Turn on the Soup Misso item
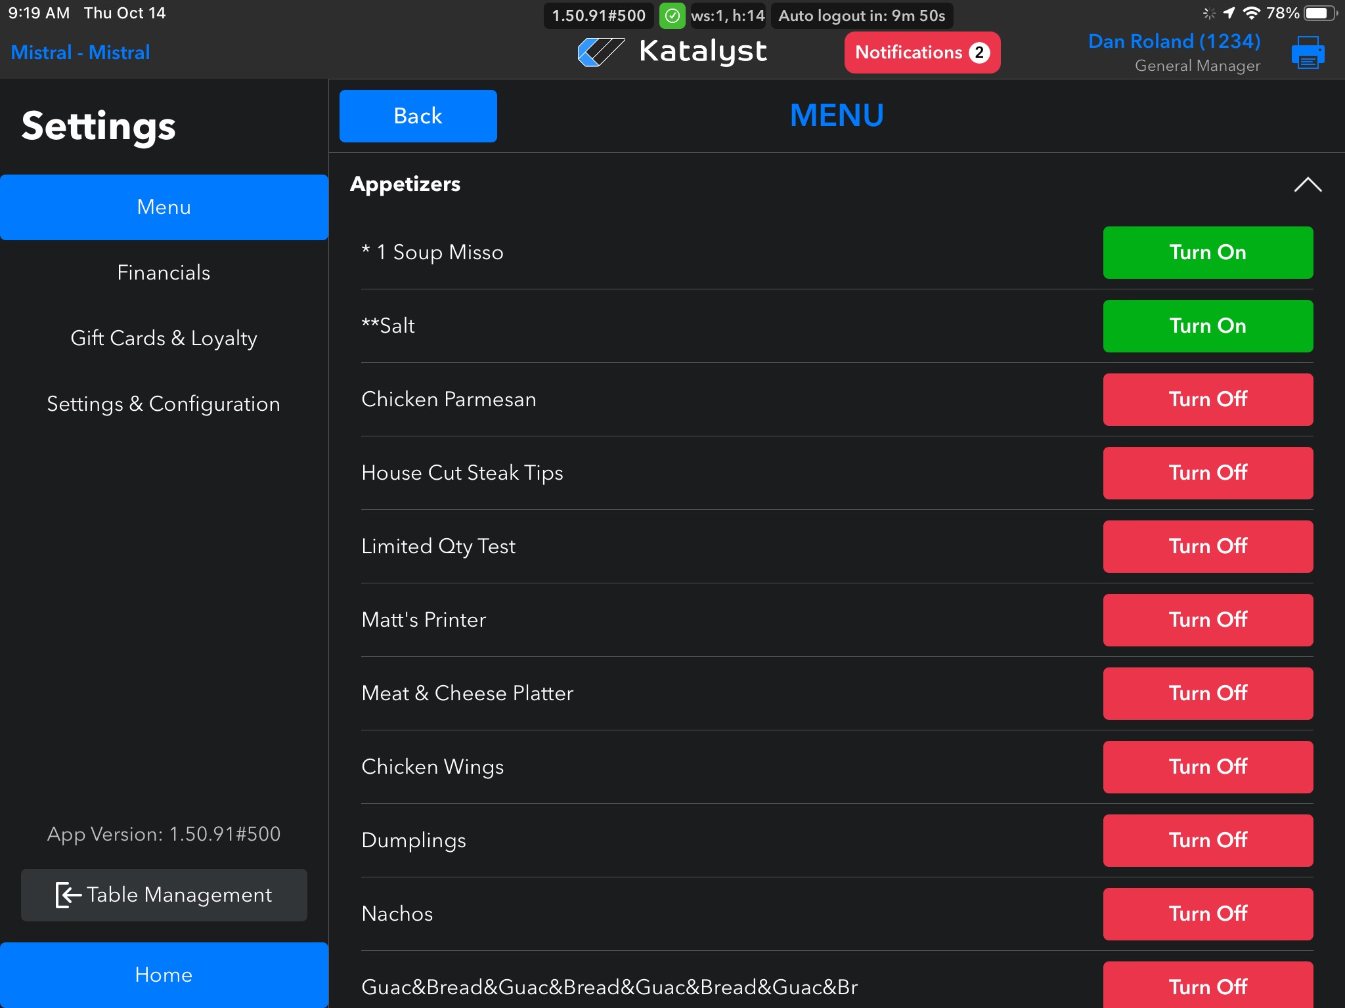 click(1207, 253)
